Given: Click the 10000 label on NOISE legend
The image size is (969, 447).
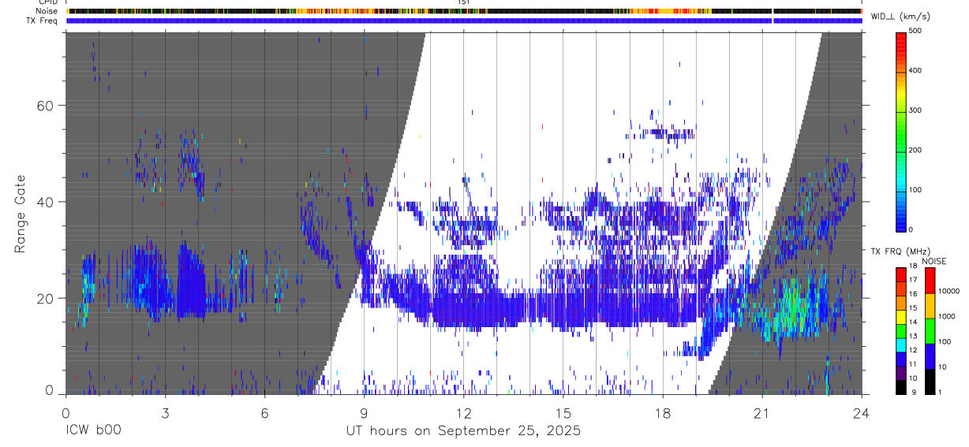Looking at the screenshot, I should [x=949, y=291].
